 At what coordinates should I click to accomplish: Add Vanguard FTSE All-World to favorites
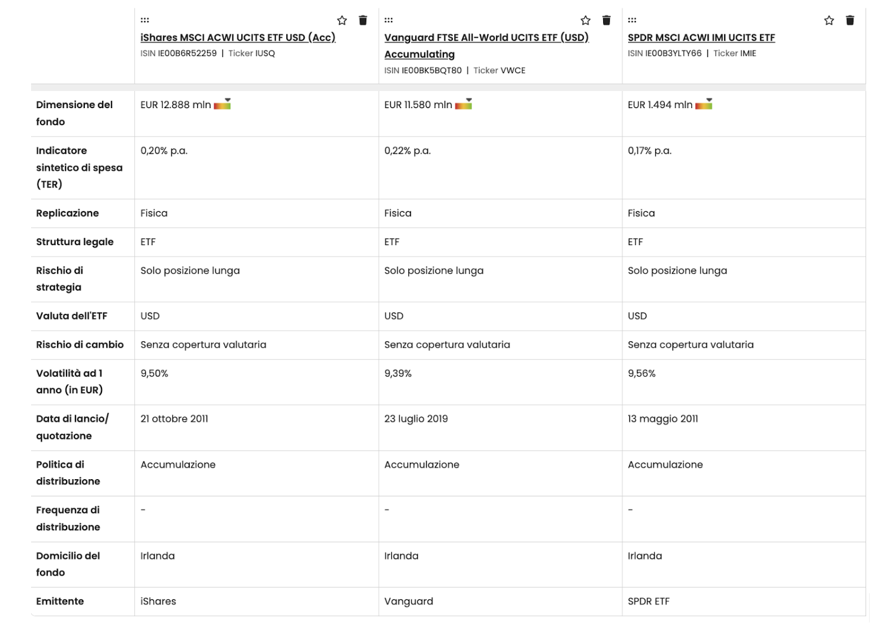(x=585, y=21)
